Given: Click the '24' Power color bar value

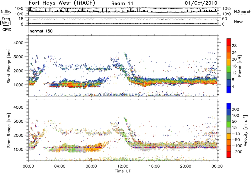Looking at the screenshot, I should 234,52.
